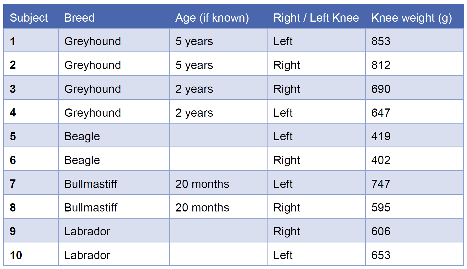Select the 647 weight cell

coord(381,113)
